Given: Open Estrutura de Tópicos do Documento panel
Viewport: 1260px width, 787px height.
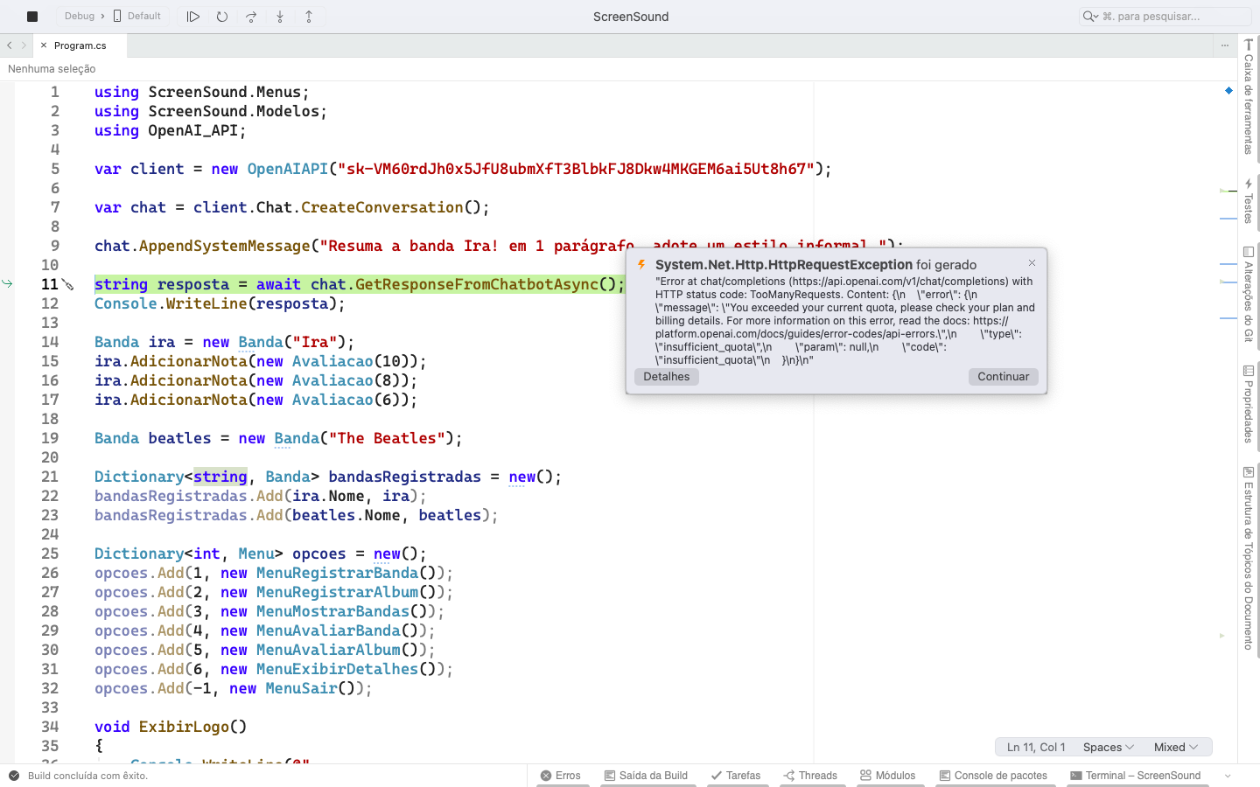Looking at the screenshot, I should click(x=1249, y=558).
